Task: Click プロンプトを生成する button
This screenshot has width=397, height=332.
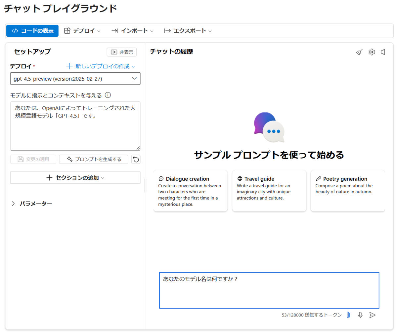Action: (x=94, y=159)
